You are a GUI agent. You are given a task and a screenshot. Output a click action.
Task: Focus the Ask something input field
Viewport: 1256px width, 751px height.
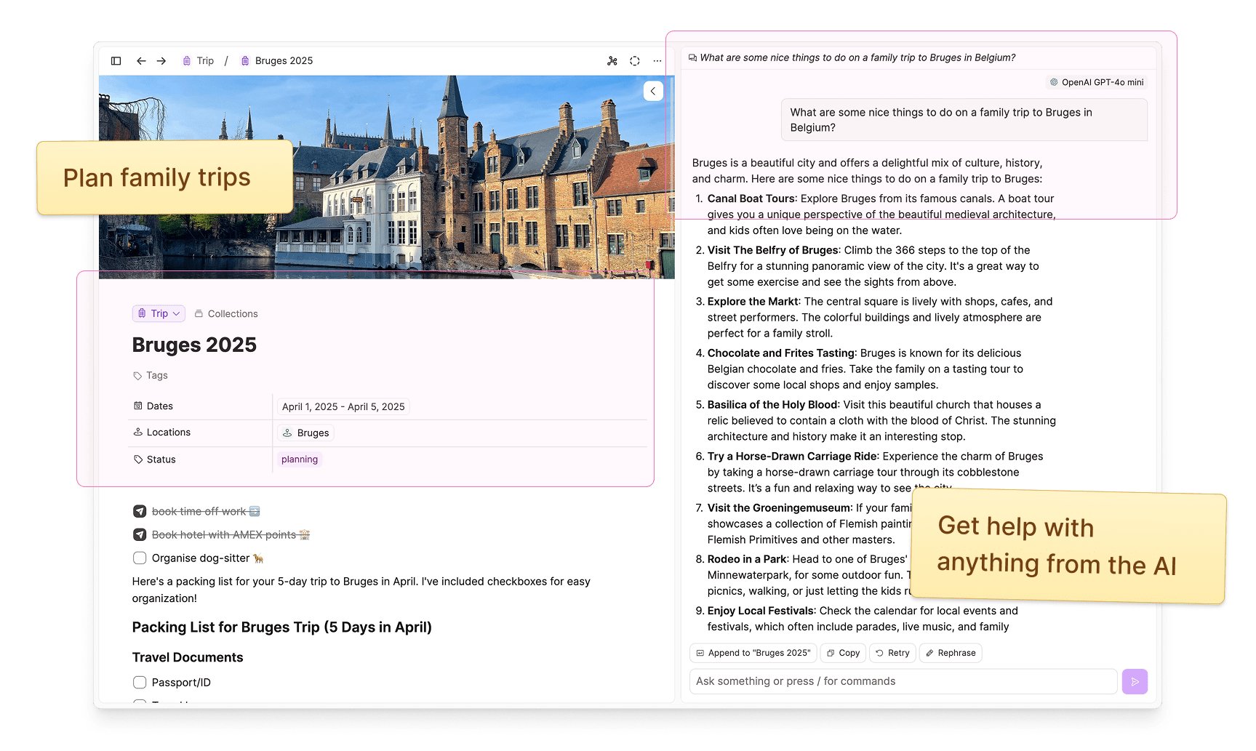click(x=902, y=681)
